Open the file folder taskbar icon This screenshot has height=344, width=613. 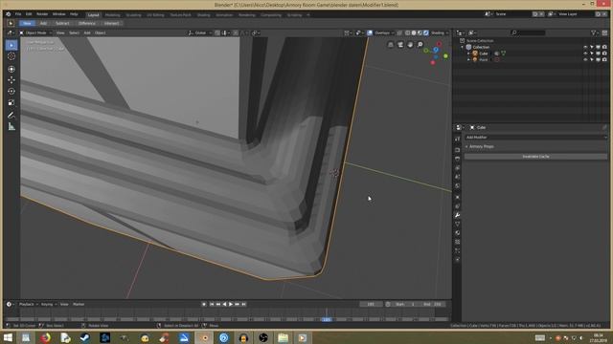coord(283,337)
